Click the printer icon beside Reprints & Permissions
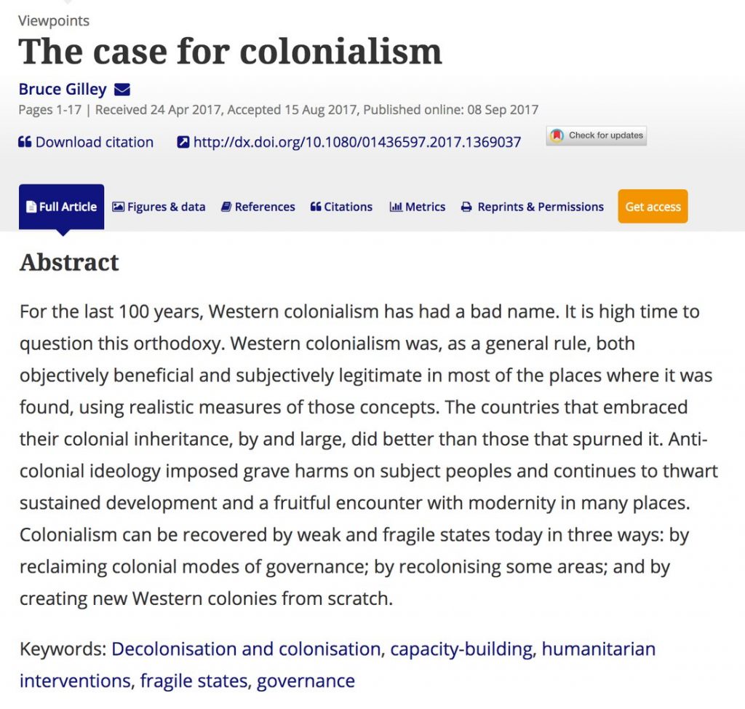The image size is (745, 709). [x=466, y=207]
